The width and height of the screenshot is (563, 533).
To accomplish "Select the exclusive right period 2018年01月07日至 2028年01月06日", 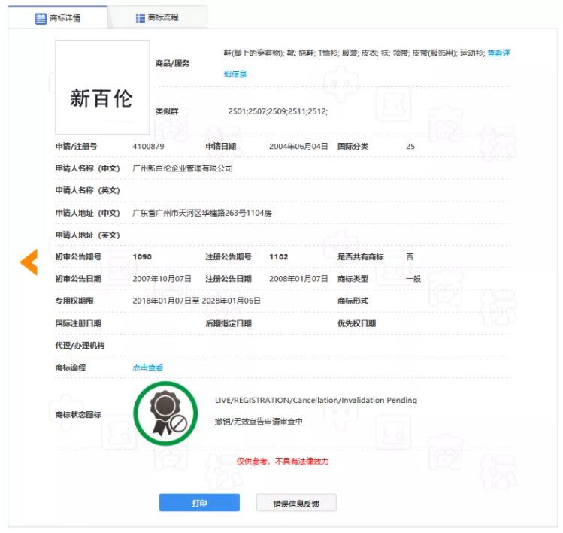I will pyautogui.click(x=196, y=301).
